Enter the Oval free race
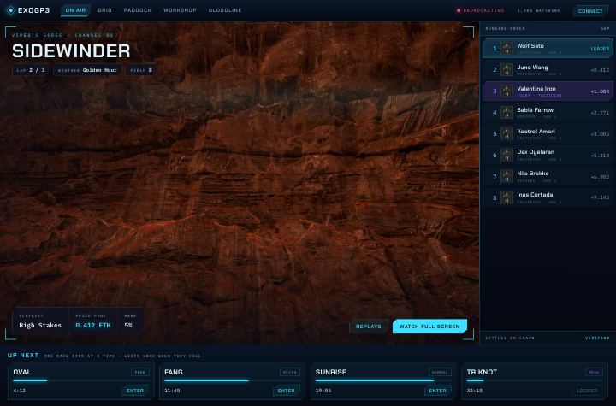The image size is (616, 406). [x=135, y=391]
